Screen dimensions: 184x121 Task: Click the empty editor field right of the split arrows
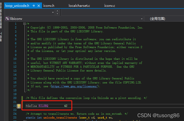point(122,12)
